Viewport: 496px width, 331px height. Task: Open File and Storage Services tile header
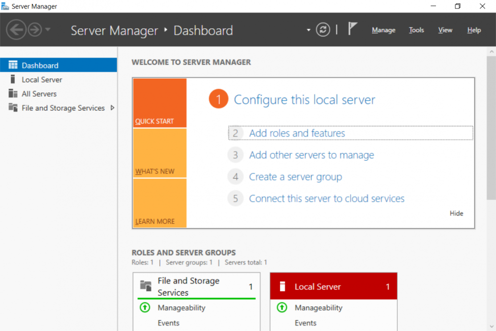(196, 286)
